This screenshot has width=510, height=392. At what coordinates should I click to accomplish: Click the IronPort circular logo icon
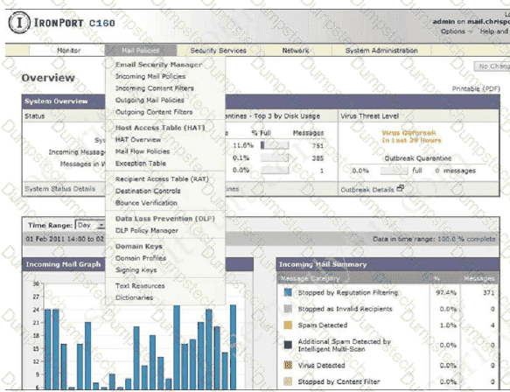click(19, 23)
